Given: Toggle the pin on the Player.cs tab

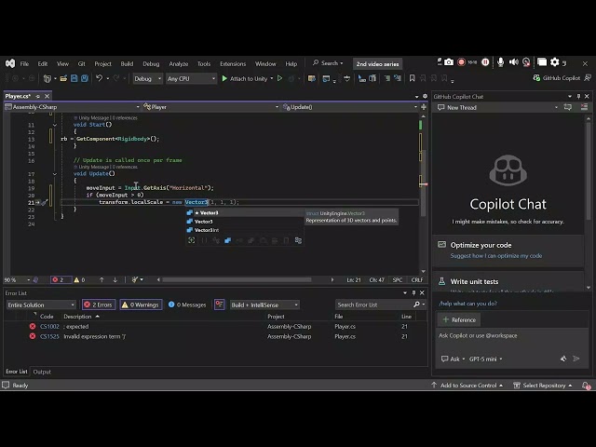Looking at the screenshot, I should 37,96.
